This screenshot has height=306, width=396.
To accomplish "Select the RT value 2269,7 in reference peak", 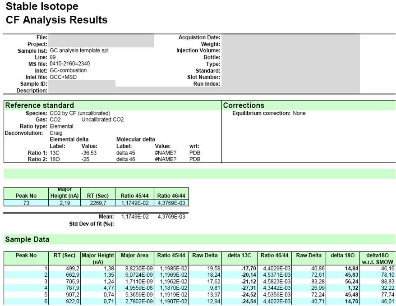I will coord(98,203).
